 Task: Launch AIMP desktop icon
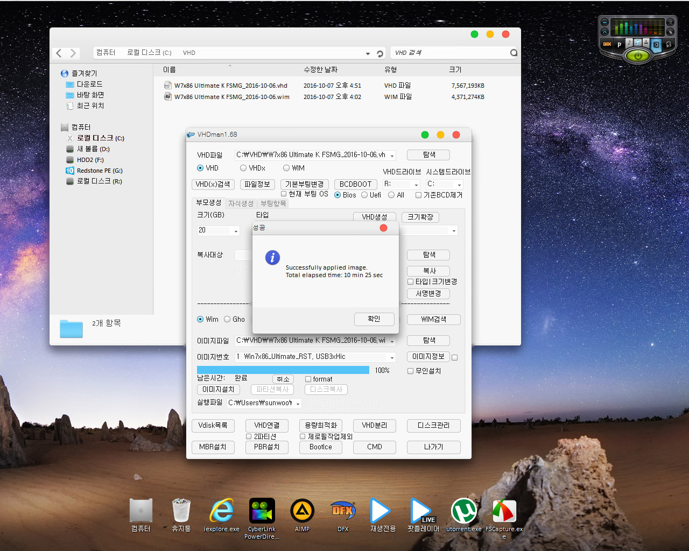(303, 515)
